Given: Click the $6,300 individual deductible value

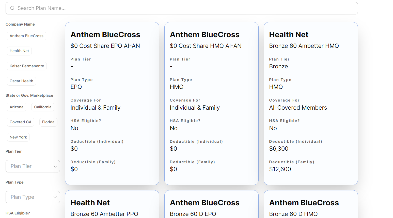Looking at the screenshot, I should (279, 149).
